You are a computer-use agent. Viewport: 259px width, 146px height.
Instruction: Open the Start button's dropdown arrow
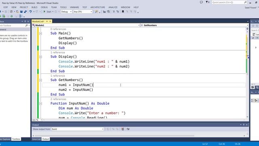click(53, 12)
